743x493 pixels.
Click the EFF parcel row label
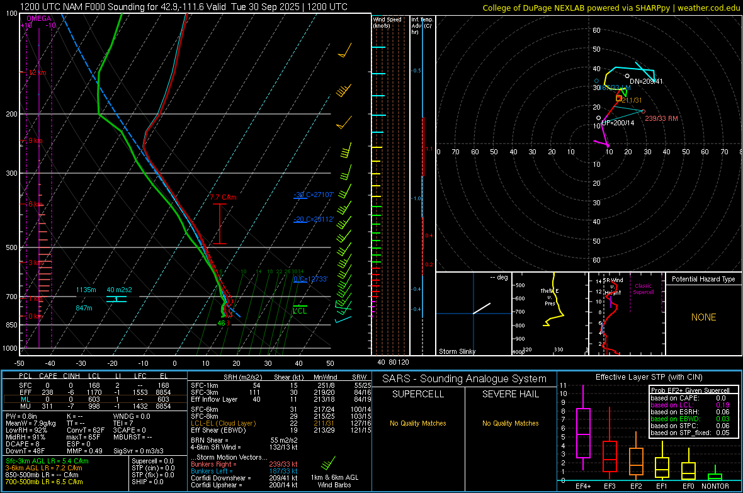(25, 392)
